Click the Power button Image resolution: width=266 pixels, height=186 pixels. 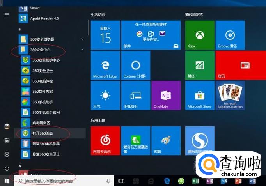pyautogui.click(x=7, y=168)
